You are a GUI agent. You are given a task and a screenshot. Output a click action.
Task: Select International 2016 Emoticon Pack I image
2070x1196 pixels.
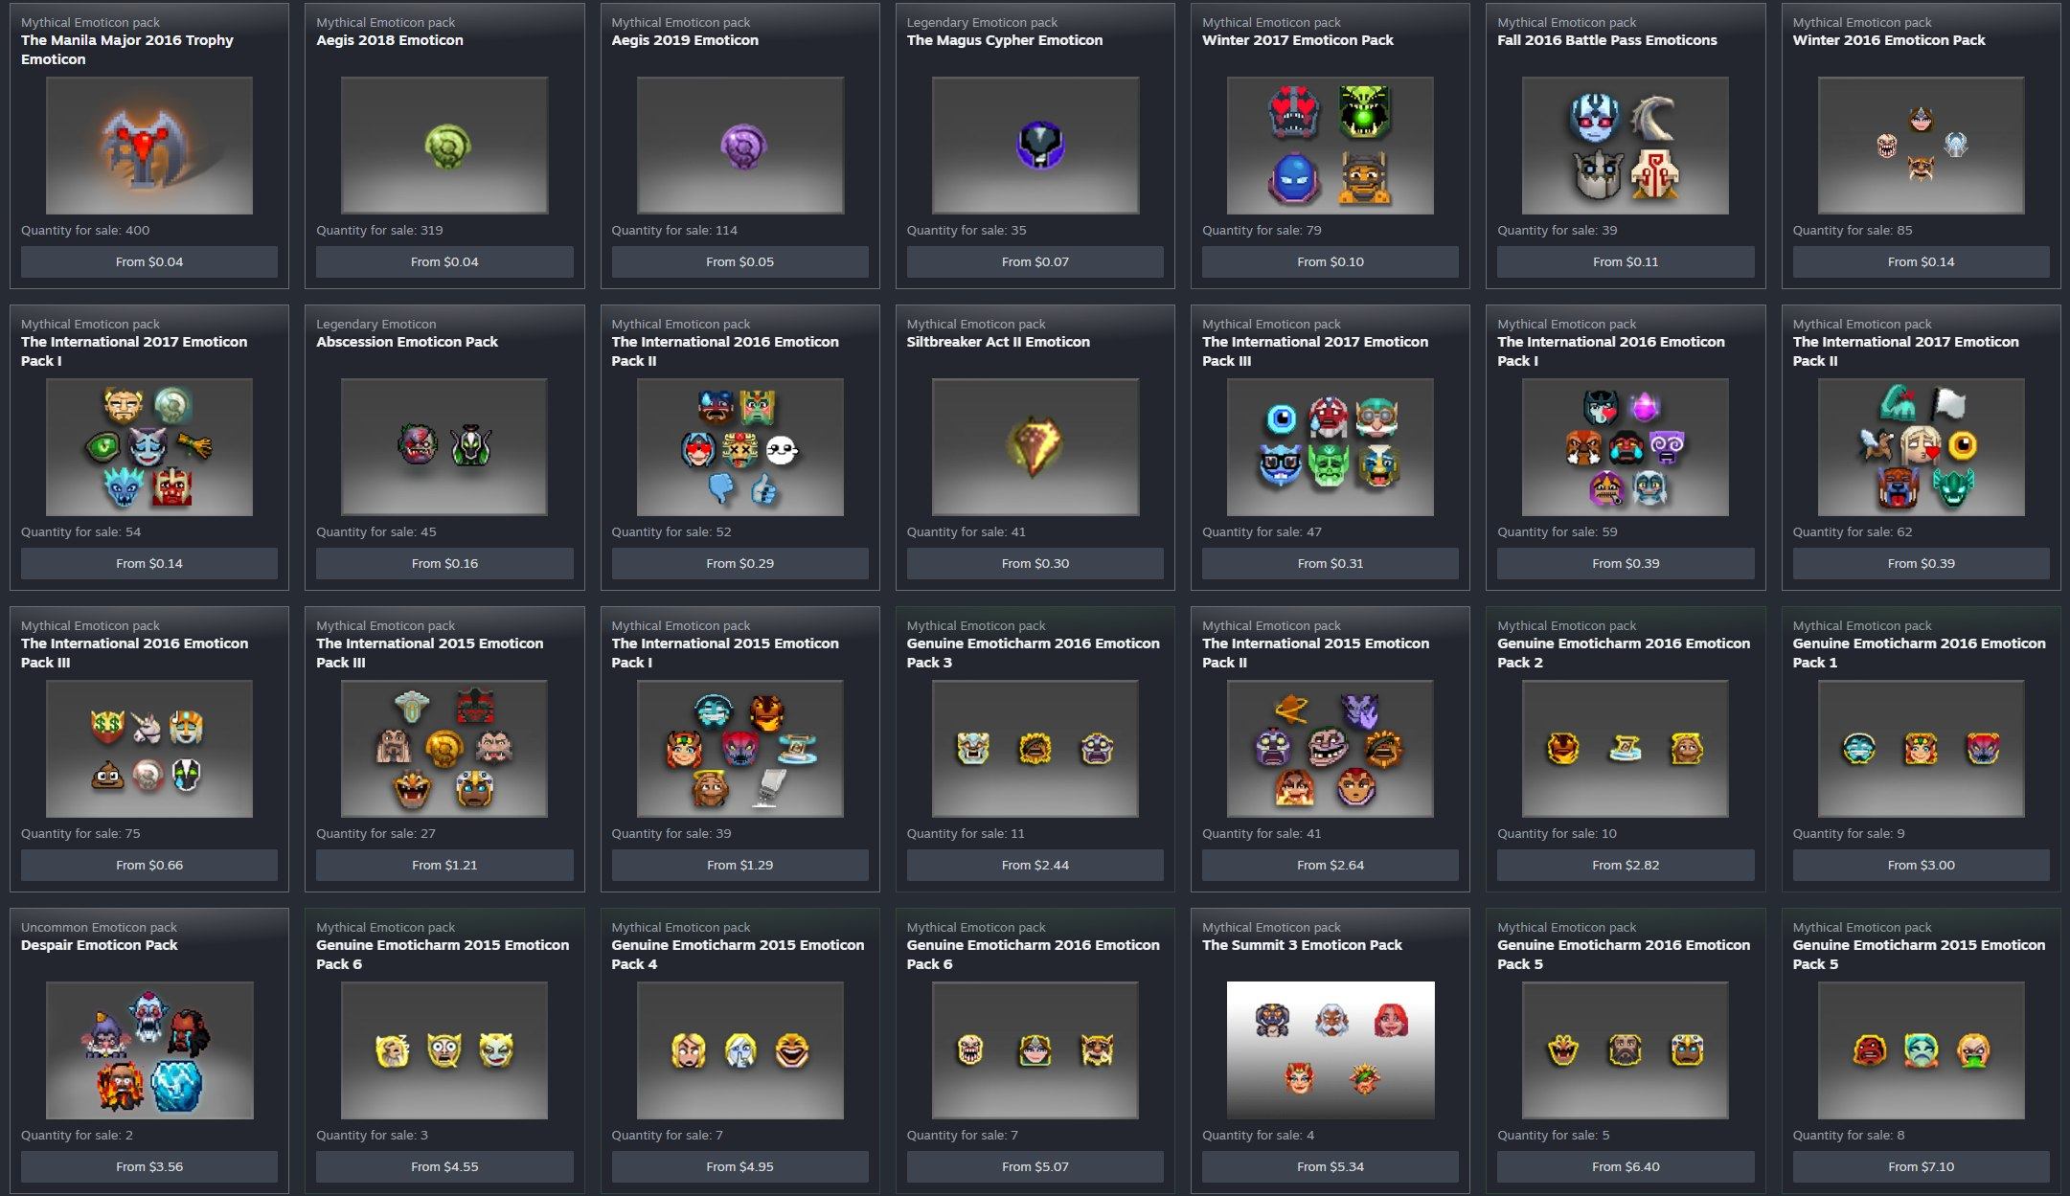coord(1626,447)
